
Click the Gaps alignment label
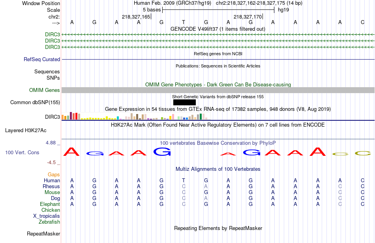54,174
